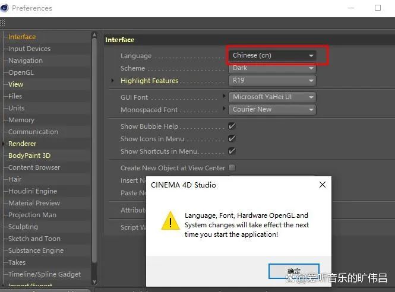
Task: Select Communication category
Action: tap(33, 132)
